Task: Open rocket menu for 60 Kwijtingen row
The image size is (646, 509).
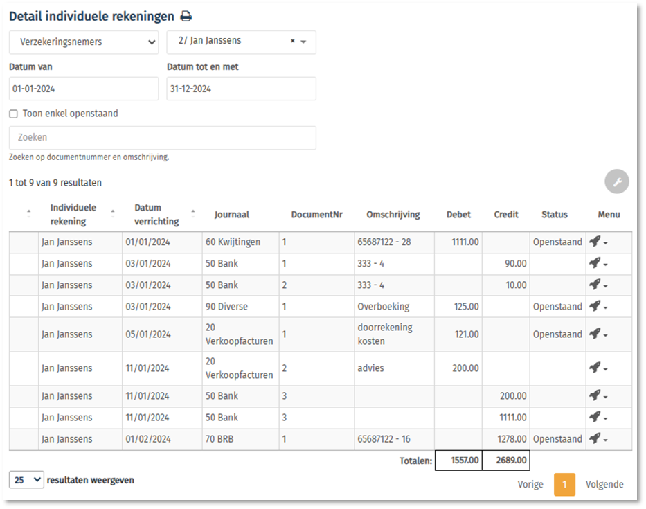Action: [598, 242]
